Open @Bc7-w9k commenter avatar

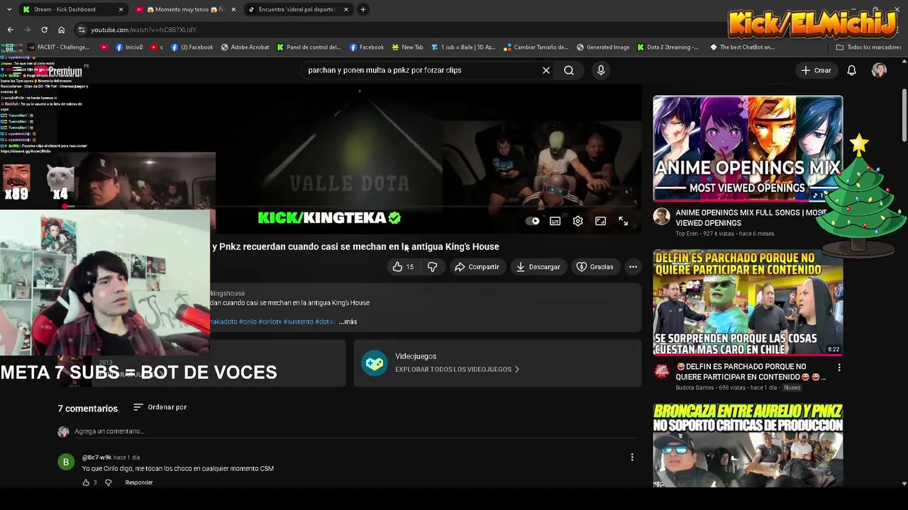point(66,463)
